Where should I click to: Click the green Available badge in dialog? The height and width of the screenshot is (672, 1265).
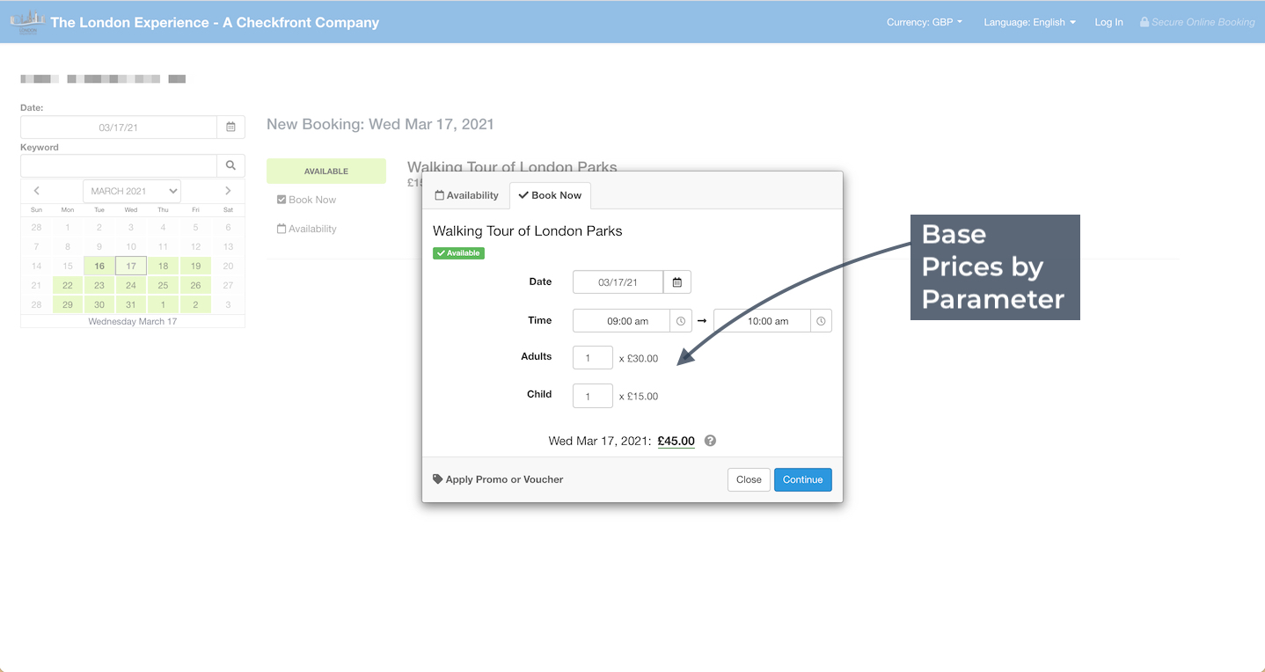click(458, 253)
